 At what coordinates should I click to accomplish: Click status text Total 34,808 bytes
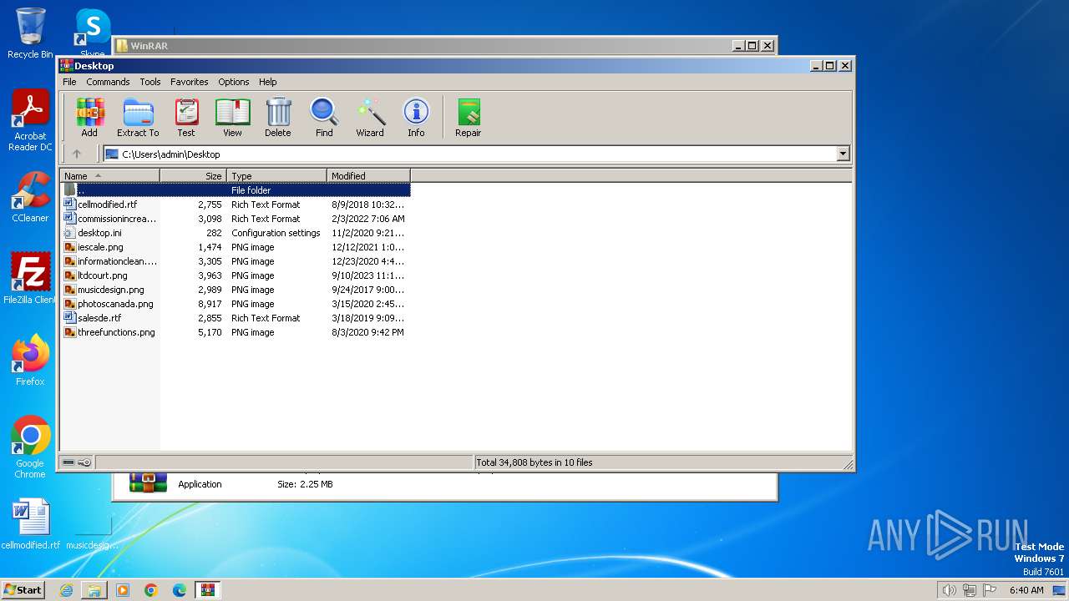pos(534,462)
